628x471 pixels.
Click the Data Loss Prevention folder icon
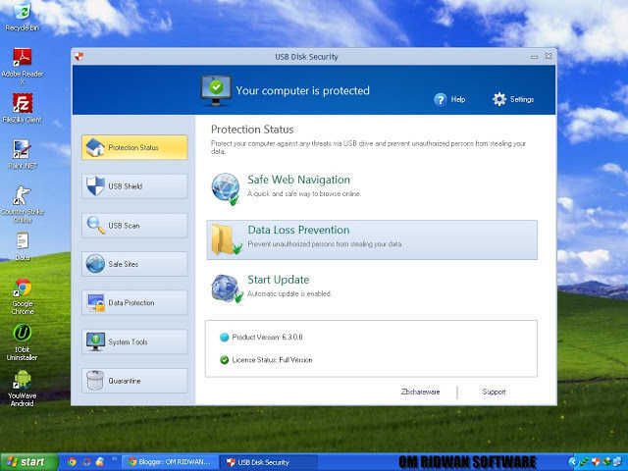(x=227, y=239)
